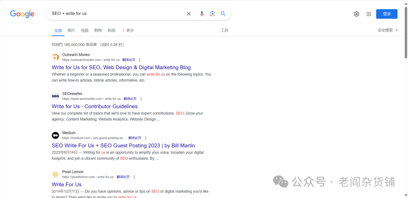The height and width of the screenshot is (198, 408).
Task: Select the 全部 tab
Action: (x=58, y=30)
